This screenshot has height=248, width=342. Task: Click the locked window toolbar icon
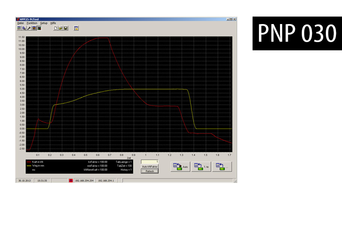coord(76,28)
